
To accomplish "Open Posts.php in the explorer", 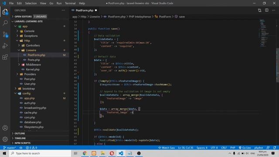I will click(x=34, y=60).
